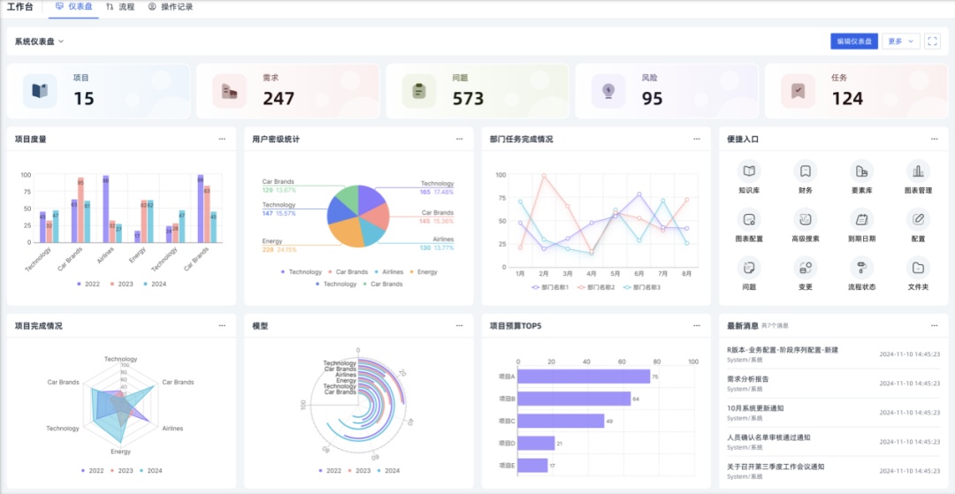Open the 流程状态 shortcut icon
Image resolution: width=955 pixels, height=494 pixels.
tap(861, 267)
